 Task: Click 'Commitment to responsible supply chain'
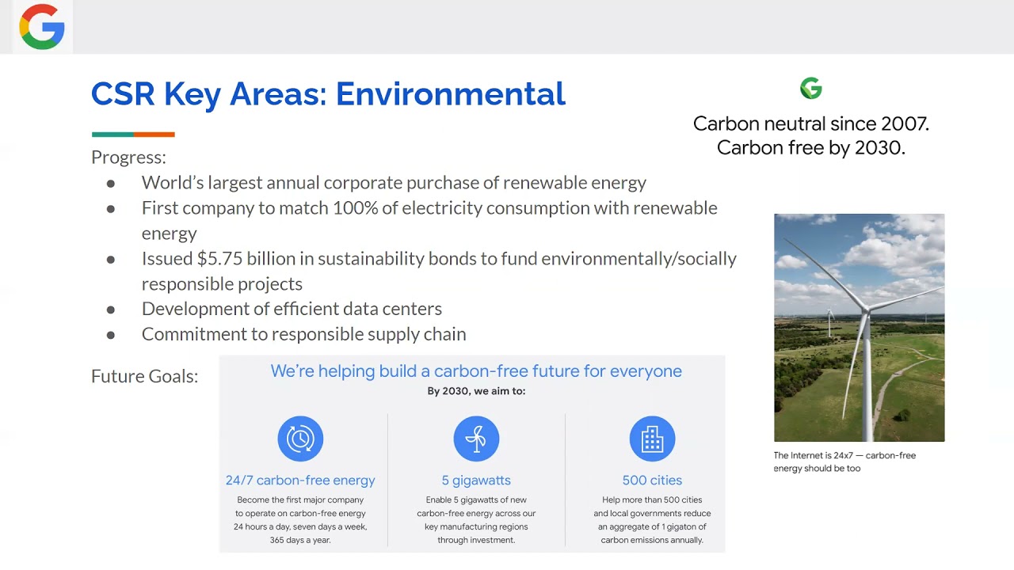pyautogui.click(x=303, y=334)
